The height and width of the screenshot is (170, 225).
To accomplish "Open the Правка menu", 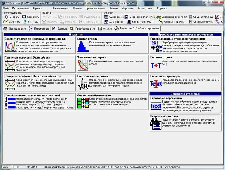I will click(x=37, y=8).
